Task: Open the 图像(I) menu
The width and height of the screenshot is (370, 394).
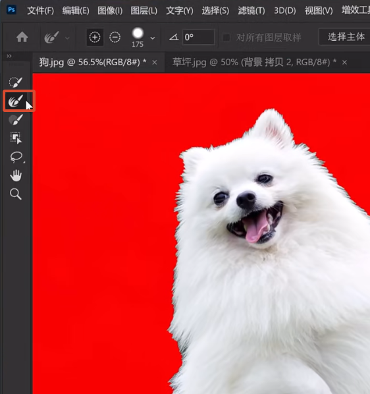Action: (x=110, y=11)
